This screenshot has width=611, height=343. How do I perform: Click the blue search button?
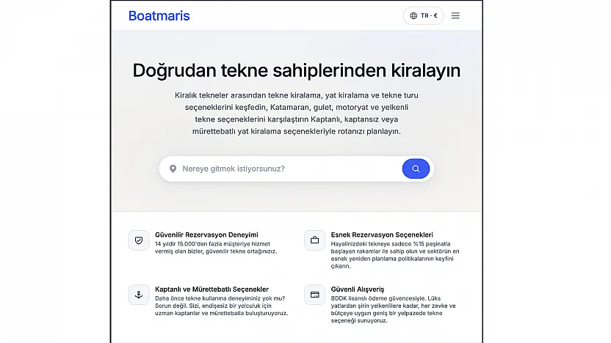point(416,169)
